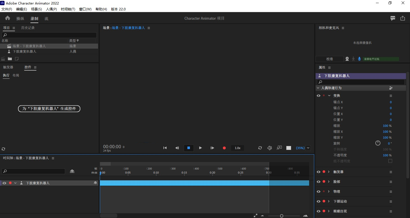Viewport: 410px width, 218px height.
Task: Toggle visibility eye of Face (脸部) behavior
Action: 319,182
